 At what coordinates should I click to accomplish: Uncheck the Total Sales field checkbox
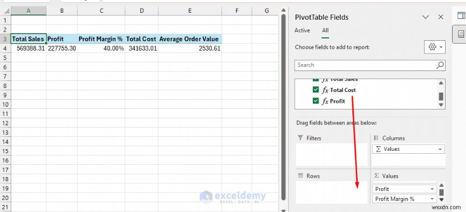pos(316,80)
